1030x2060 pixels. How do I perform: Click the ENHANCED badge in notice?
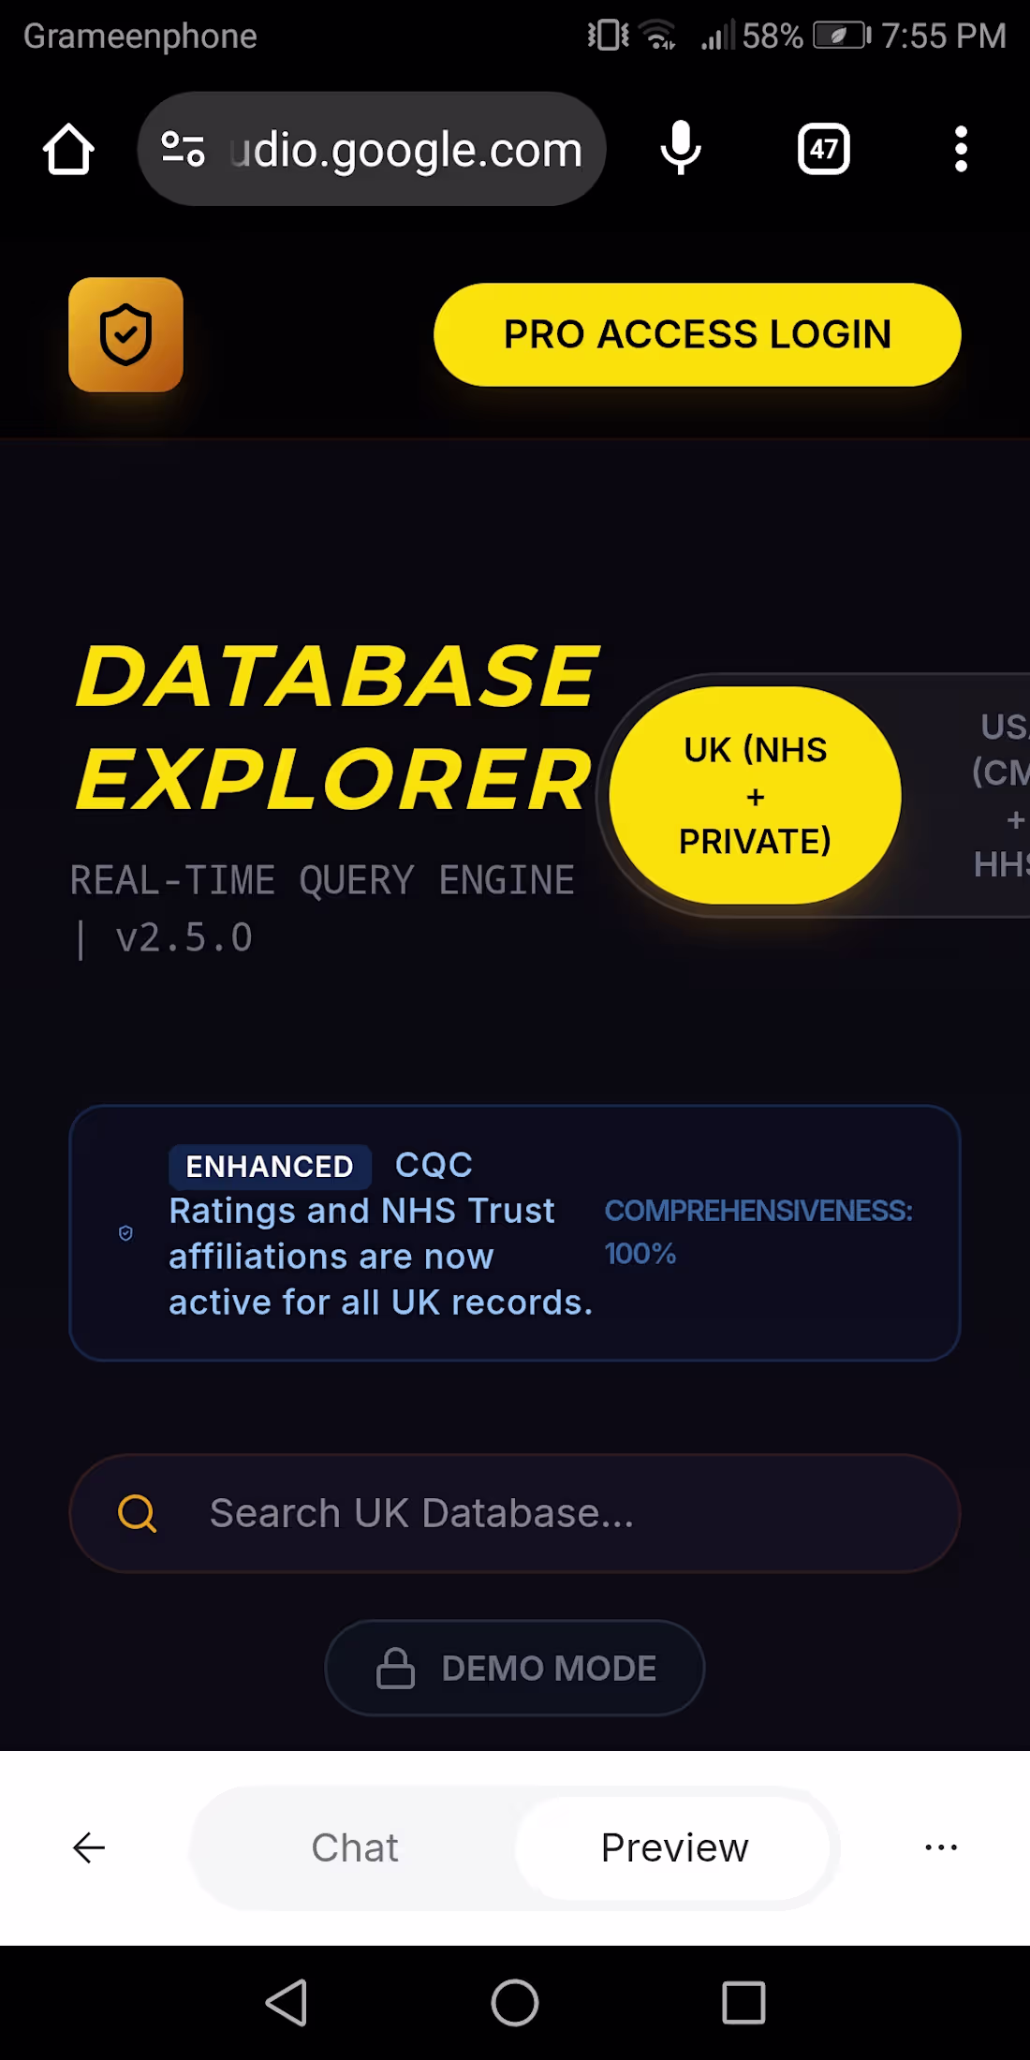click(x=270, y=1166)
